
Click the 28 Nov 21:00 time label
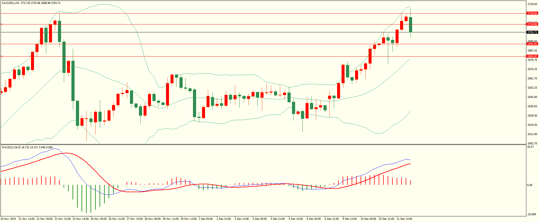click(171, 219)
